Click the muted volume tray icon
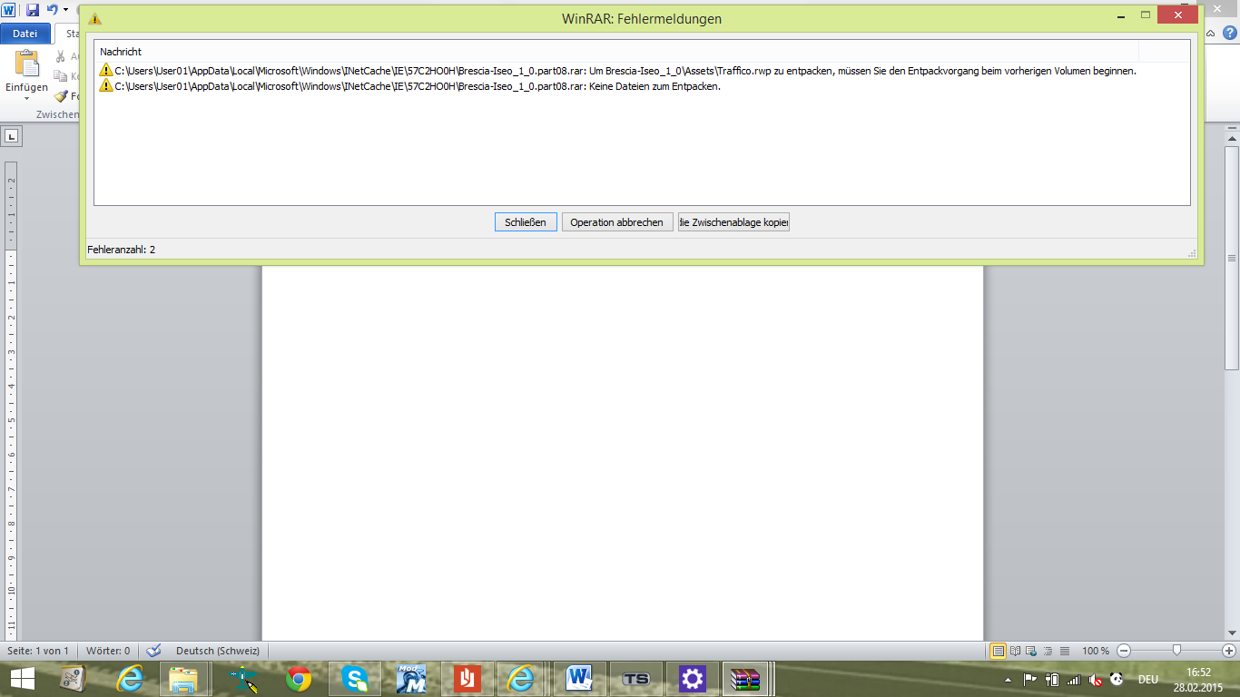The width and height of the screenshot is (1240, 697). [1096, 679]
